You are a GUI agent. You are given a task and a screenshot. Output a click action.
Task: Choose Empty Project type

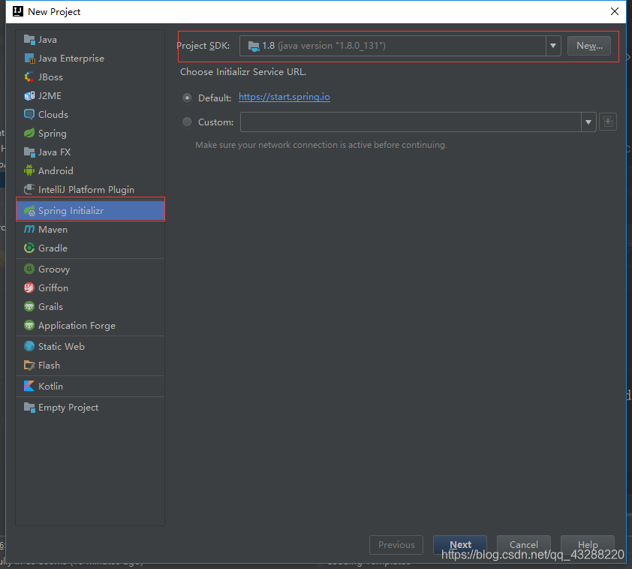tap(90, 408)
